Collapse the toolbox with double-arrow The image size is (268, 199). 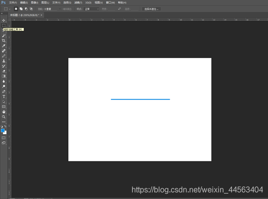[x=2, y=14]
